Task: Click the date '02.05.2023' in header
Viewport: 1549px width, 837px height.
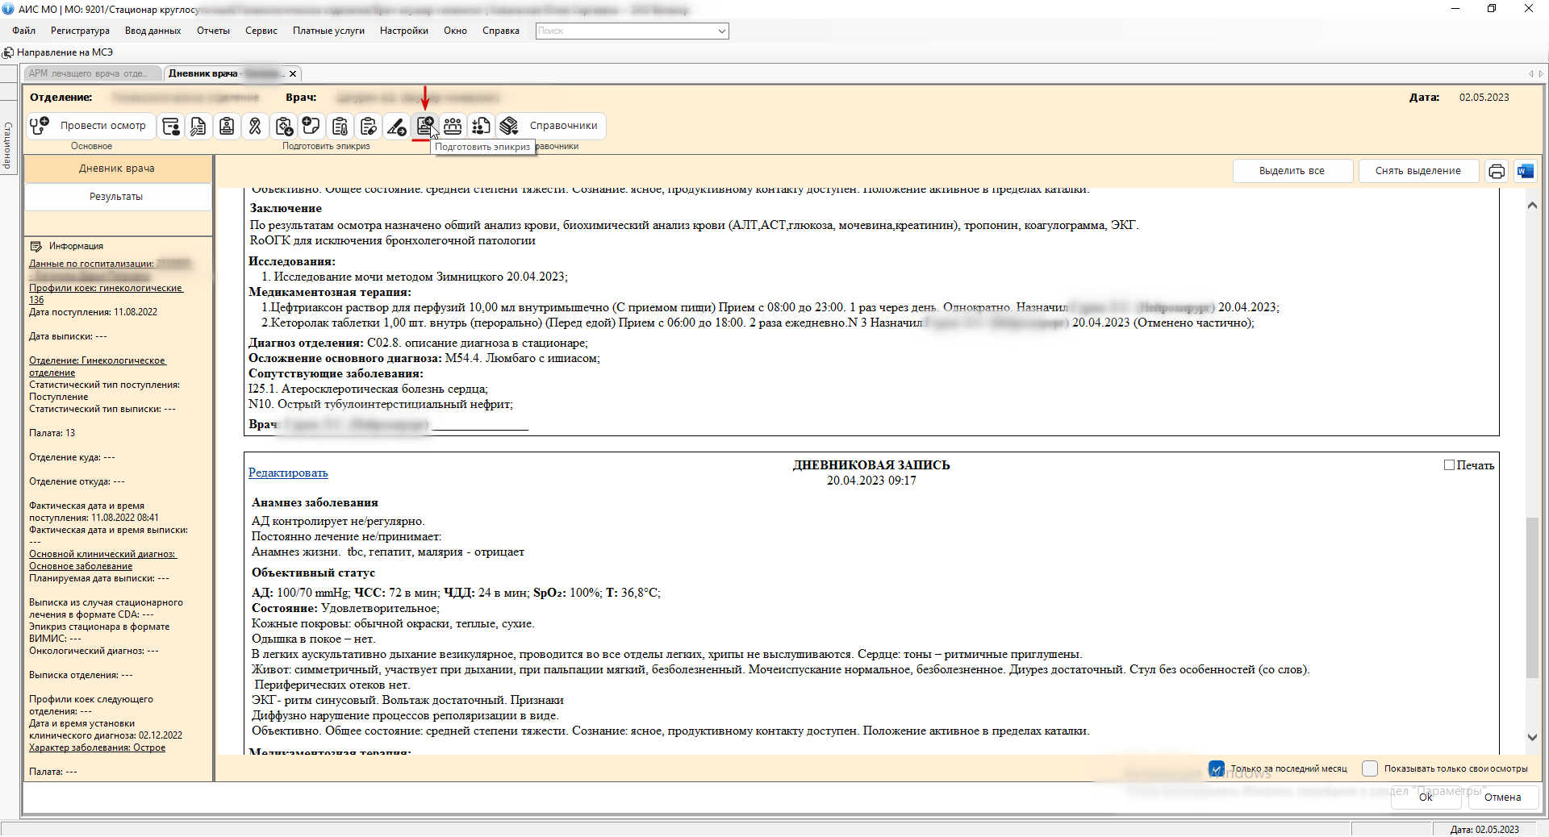Action: pos(1484,98)
